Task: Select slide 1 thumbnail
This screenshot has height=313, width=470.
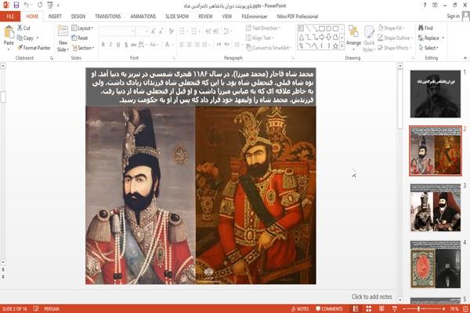Action: (436, 94)
